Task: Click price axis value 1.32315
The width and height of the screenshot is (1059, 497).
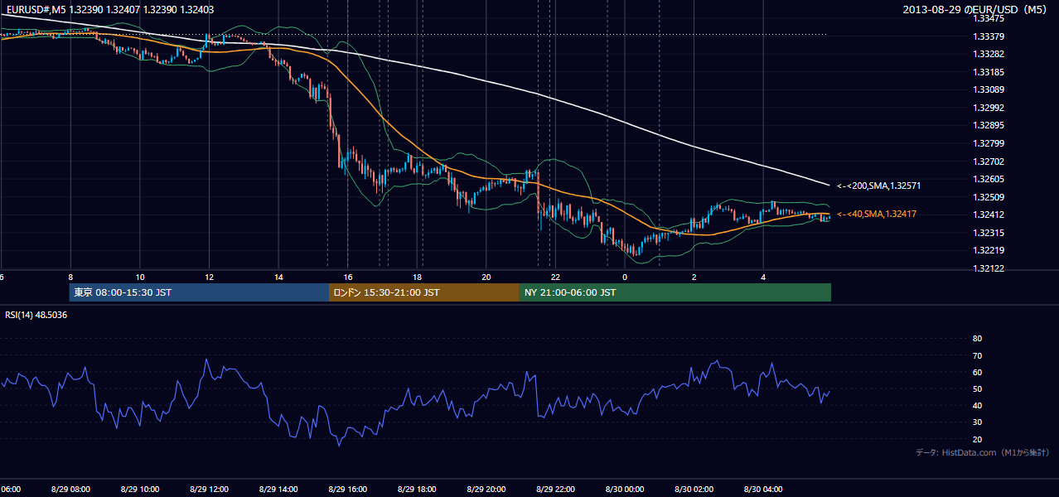Action: [989, 233]
